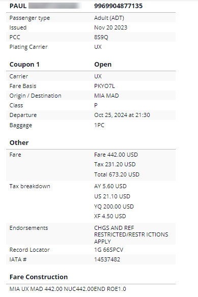Click the record locator 1G 66SPCV
The image size is (198, 297).
click(x=109, y=250)
